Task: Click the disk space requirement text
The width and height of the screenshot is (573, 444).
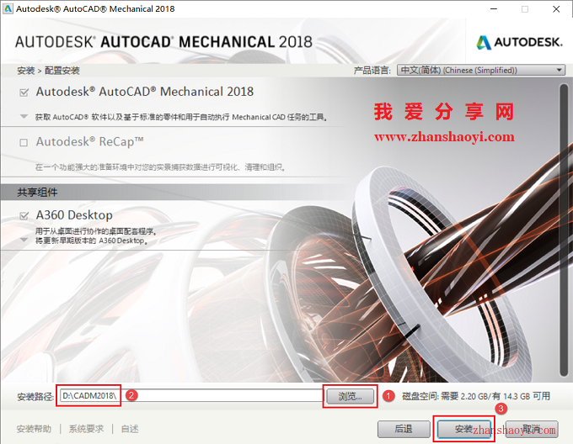Action: [x=476, y=396]
